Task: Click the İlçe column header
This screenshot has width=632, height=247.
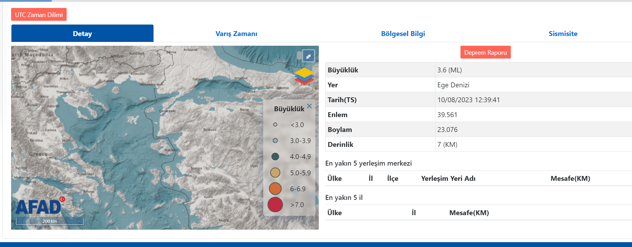Action: click(x=393, y=178)
